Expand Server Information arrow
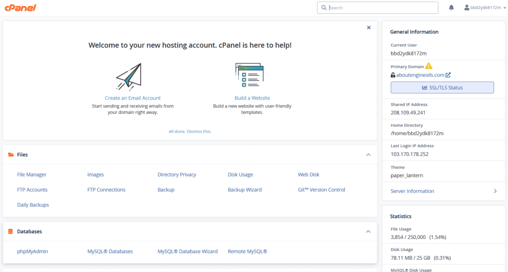The height and width of the screenshot is (272, 508). (x=495, y=191)
